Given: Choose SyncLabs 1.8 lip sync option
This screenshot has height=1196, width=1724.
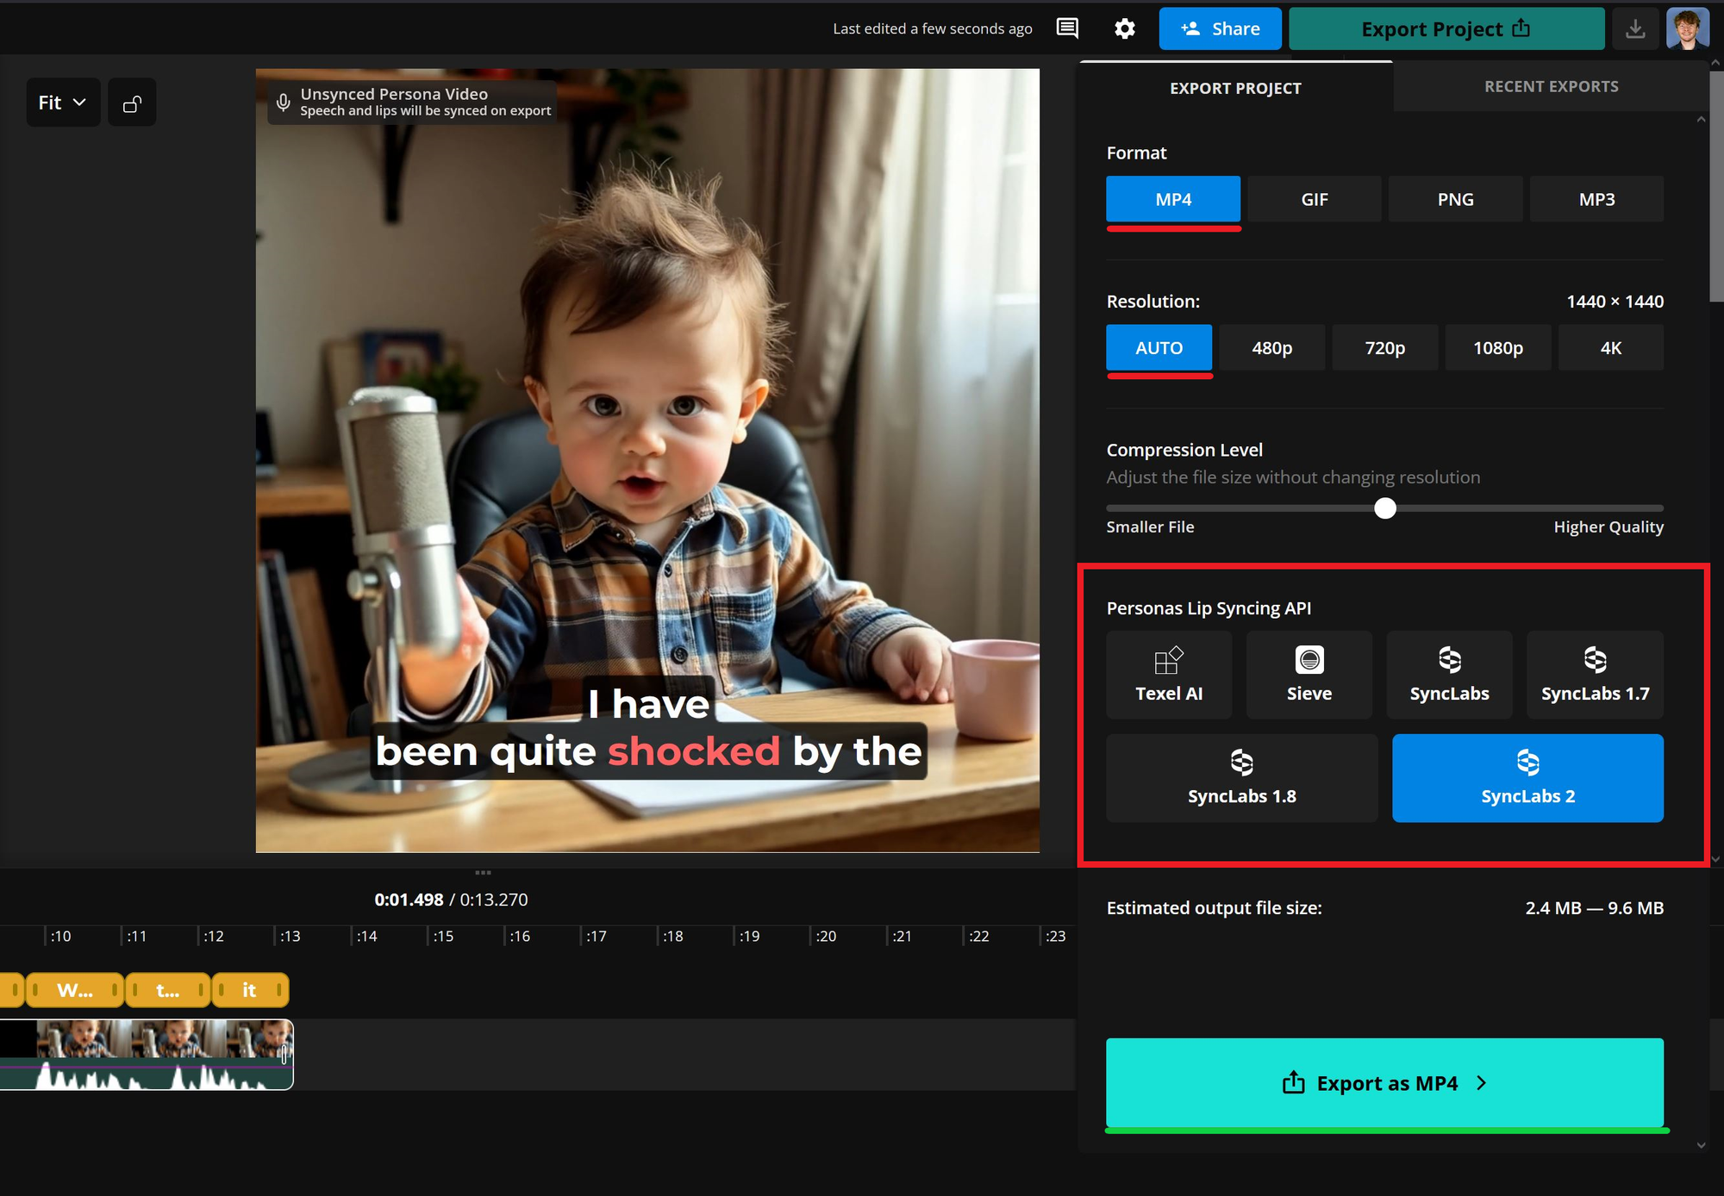Looking at the screenshot, I should pos(1241,778).
